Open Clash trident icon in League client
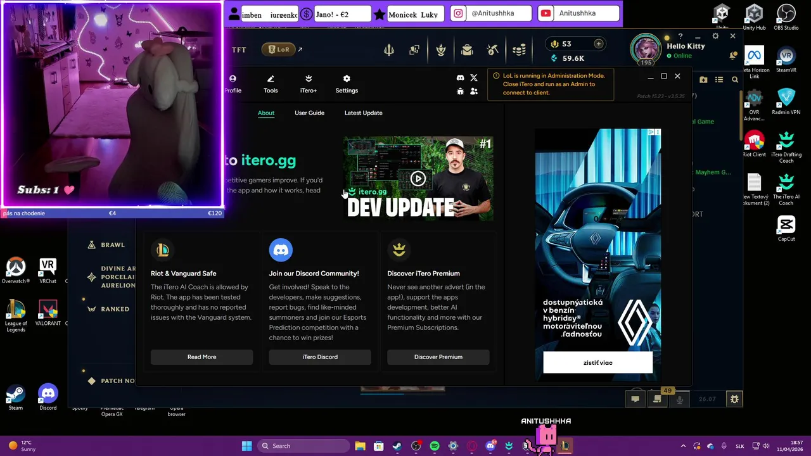Screen dimensions: 811x456 [389, 49]
